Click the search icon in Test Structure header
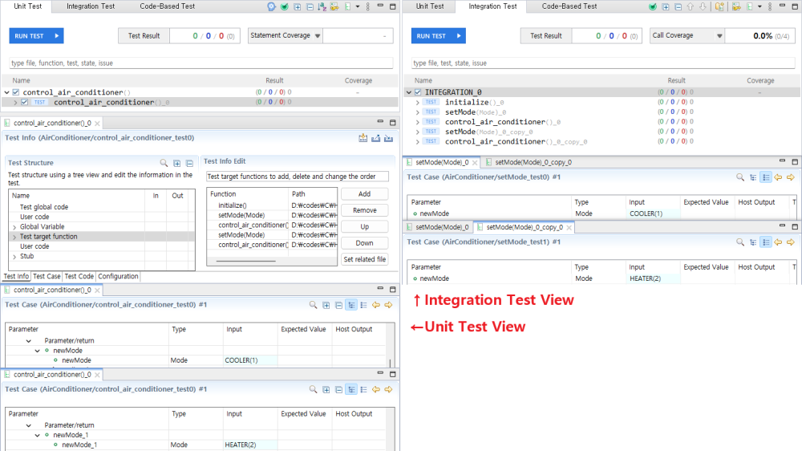802x451 pixels. point(164,163)
